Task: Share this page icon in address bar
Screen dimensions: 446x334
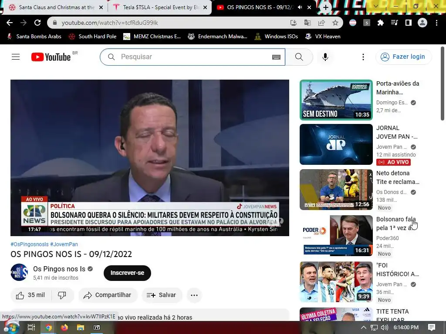Action: coord(321,23)
